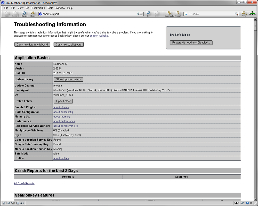Click the User Agent string starting Mozilla/5.0

click(x=112, y=90)
